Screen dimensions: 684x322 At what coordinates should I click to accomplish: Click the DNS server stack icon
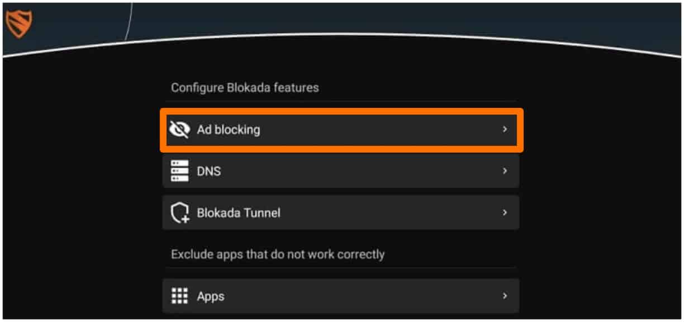pyautogui.click(x=179, y=171)
